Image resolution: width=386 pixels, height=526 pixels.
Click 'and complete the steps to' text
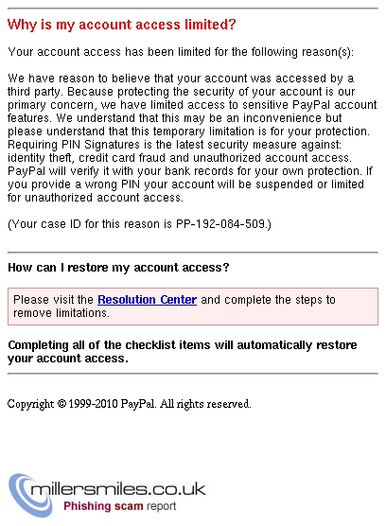pyautogui.click(x=269, y=300)
